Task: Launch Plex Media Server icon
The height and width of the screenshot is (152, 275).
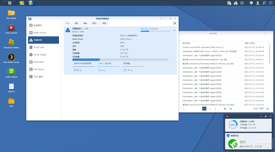Action: pyautogui.click(x=11, y=58)
